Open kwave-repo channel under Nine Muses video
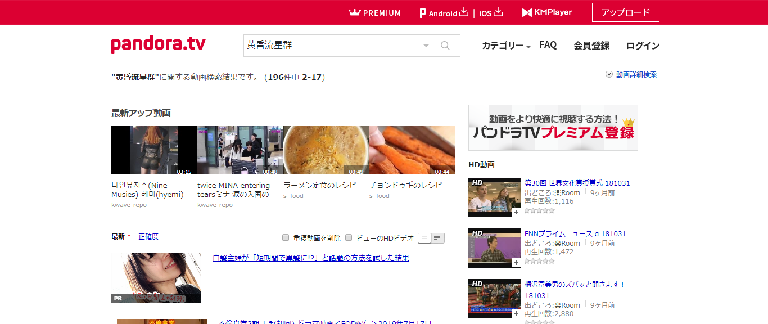Viewport: 768px width, 324px height. tap(129, 205)
